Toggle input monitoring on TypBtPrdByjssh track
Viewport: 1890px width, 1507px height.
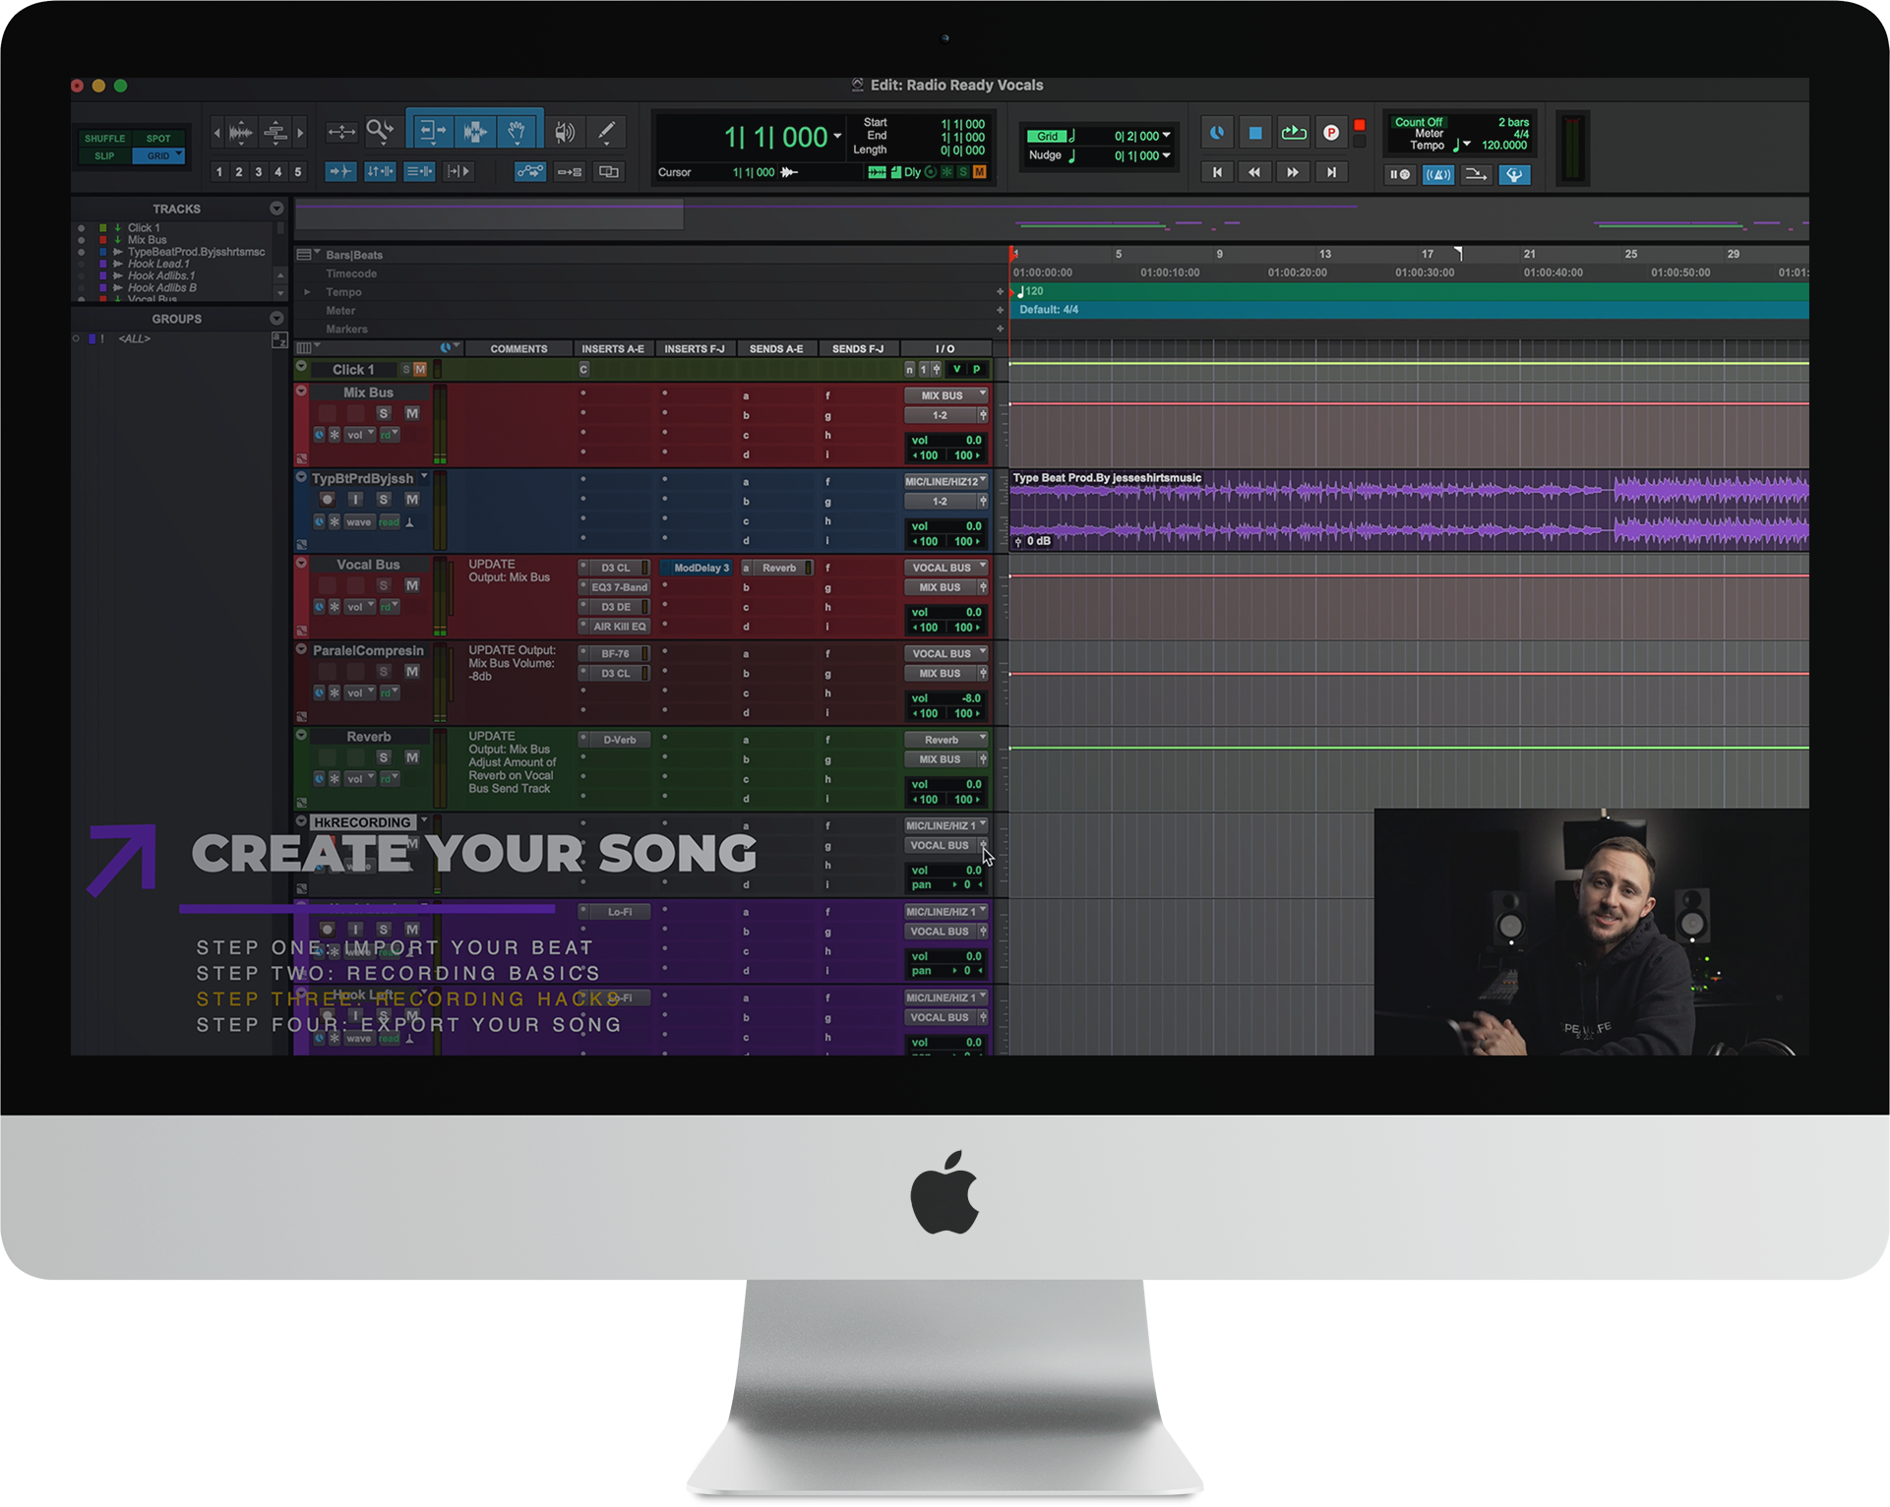pos(356,500)
